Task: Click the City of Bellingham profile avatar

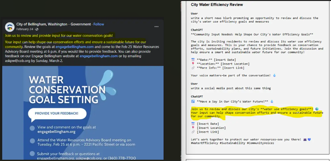Action: coord(10,27)
